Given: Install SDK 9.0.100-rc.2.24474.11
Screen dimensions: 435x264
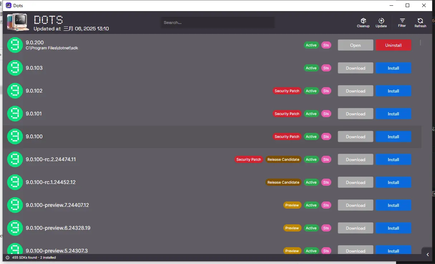Looking at the screenshot, I should click(394, 160).
